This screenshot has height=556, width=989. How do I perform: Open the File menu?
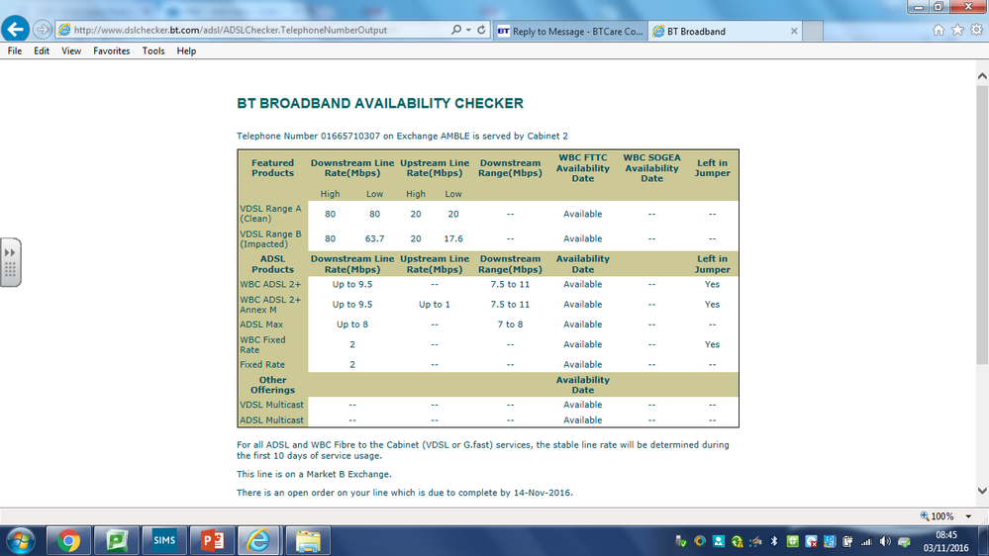(x=15, y=51)
